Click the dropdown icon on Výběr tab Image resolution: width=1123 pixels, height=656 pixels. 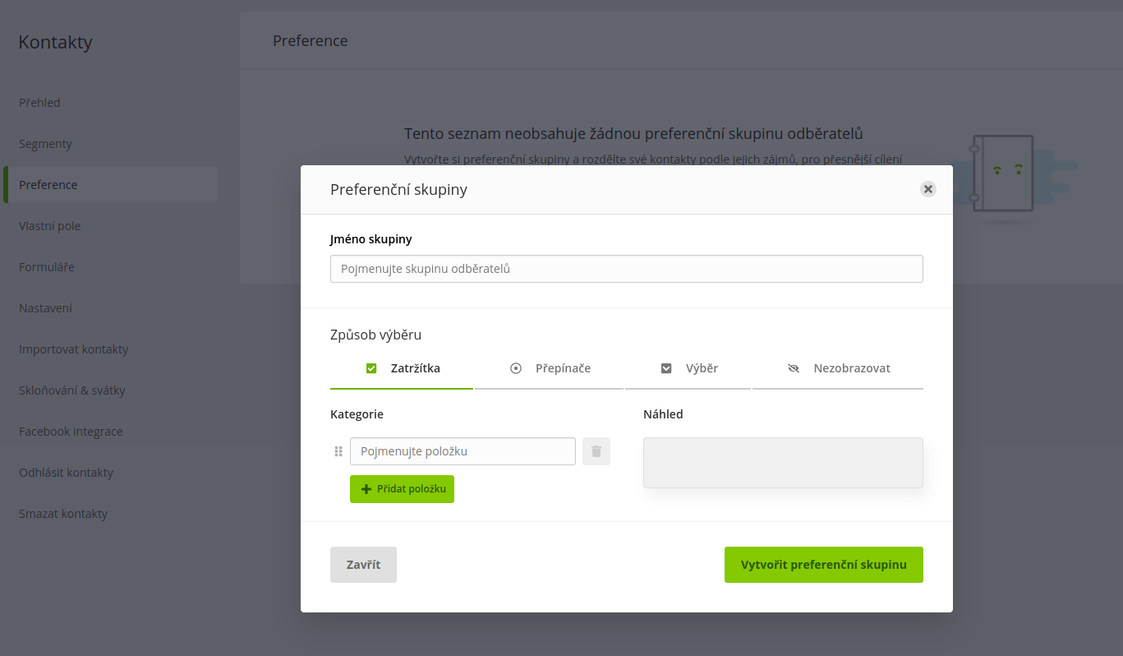pyautogui.click(x=666, y=368)
